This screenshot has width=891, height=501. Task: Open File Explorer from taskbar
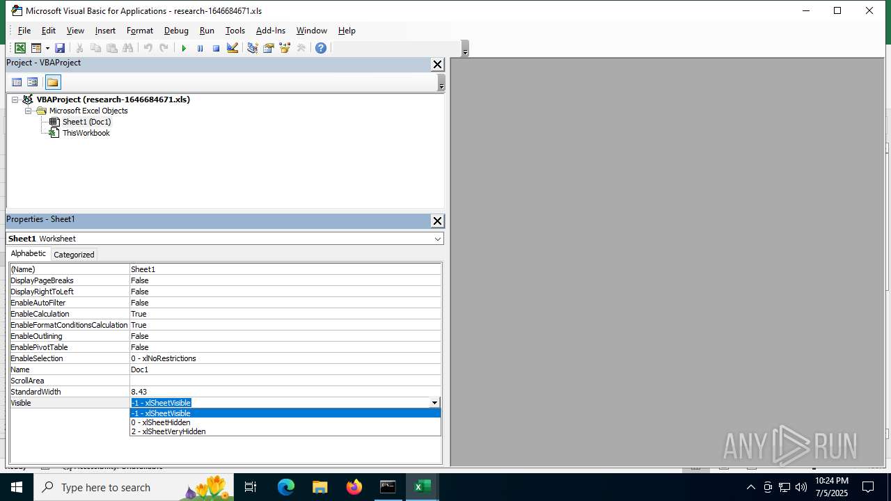click(x=320, y=487)
